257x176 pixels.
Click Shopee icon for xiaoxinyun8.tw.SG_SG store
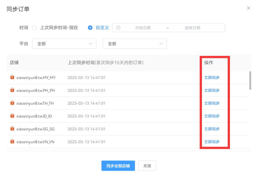pos(12,128)
